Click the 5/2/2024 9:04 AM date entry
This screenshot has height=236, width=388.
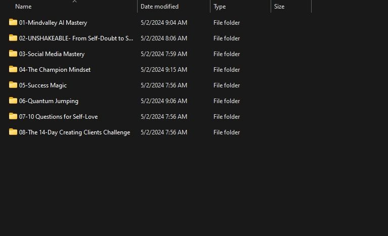point(163,23)
